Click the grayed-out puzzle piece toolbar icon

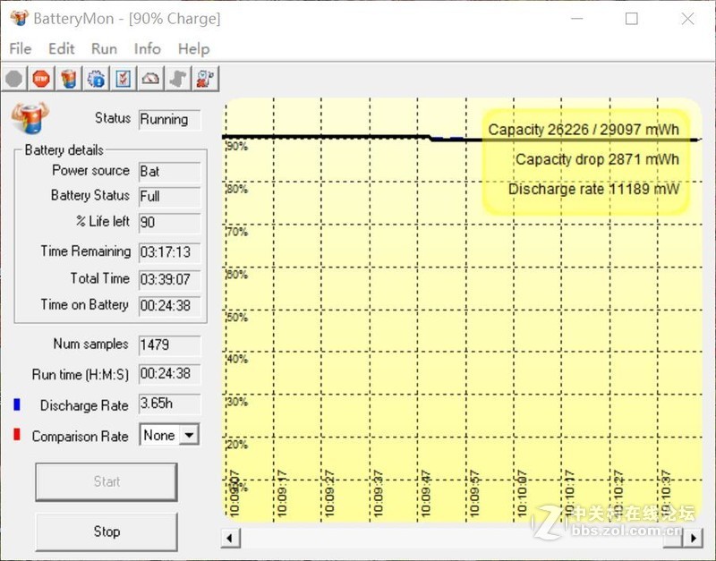(x=178, y=79)
